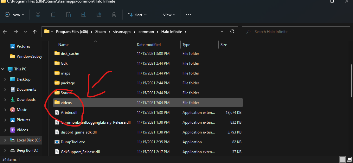Open the Sort dropdown menu
This screenshot has height=163, width=353.
pos(137,15)
